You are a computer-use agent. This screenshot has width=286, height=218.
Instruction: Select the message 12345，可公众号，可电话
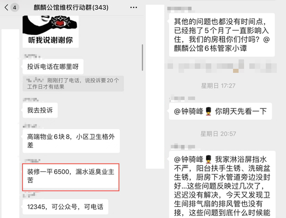pyautogui.click(x=65, y=207)
